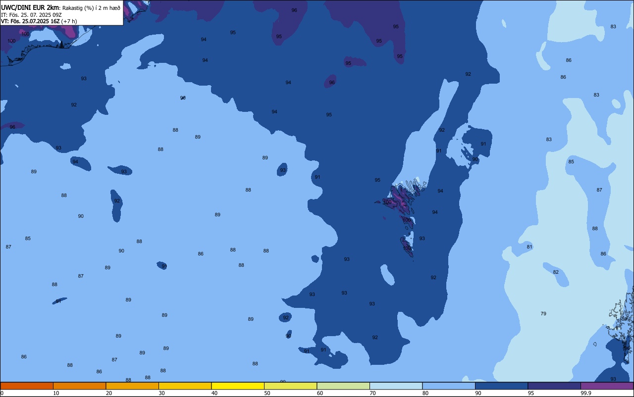Viewport: 634px width, 397px height.
Task: Select the '81' humidity value on the map
Action: (x=529, y=247)
